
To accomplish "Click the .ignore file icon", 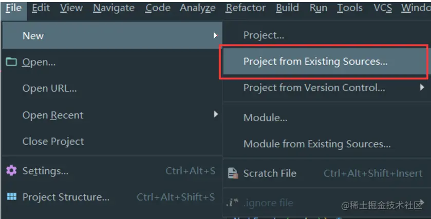I will click(233, 203).
